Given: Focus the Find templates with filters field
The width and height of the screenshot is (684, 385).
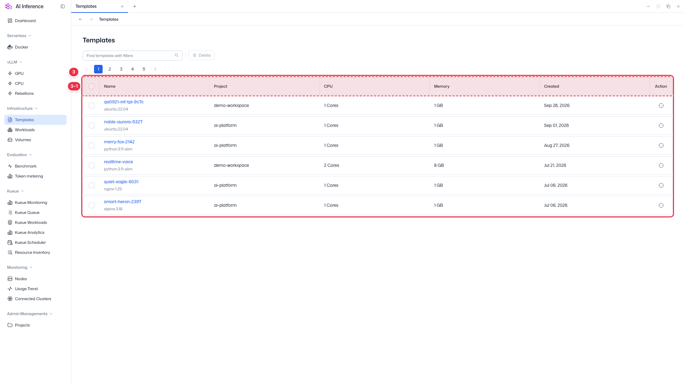Looking at the screenshot, I should [x=133, y=55].
